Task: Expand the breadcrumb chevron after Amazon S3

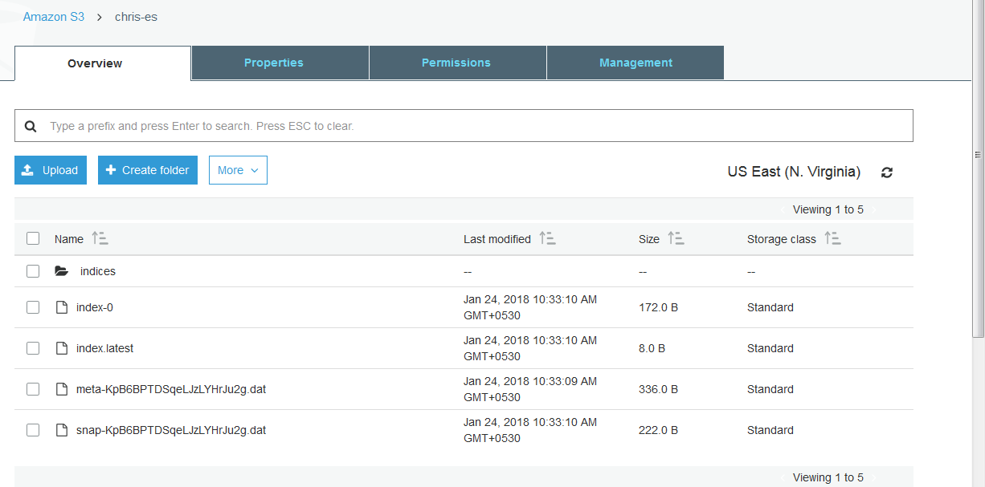Action: (99, 16)
